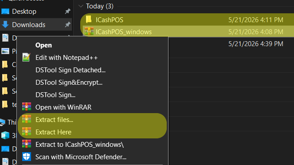Open Desktop in Quick access sidebar
294x165 pixels.
point(35,12)
